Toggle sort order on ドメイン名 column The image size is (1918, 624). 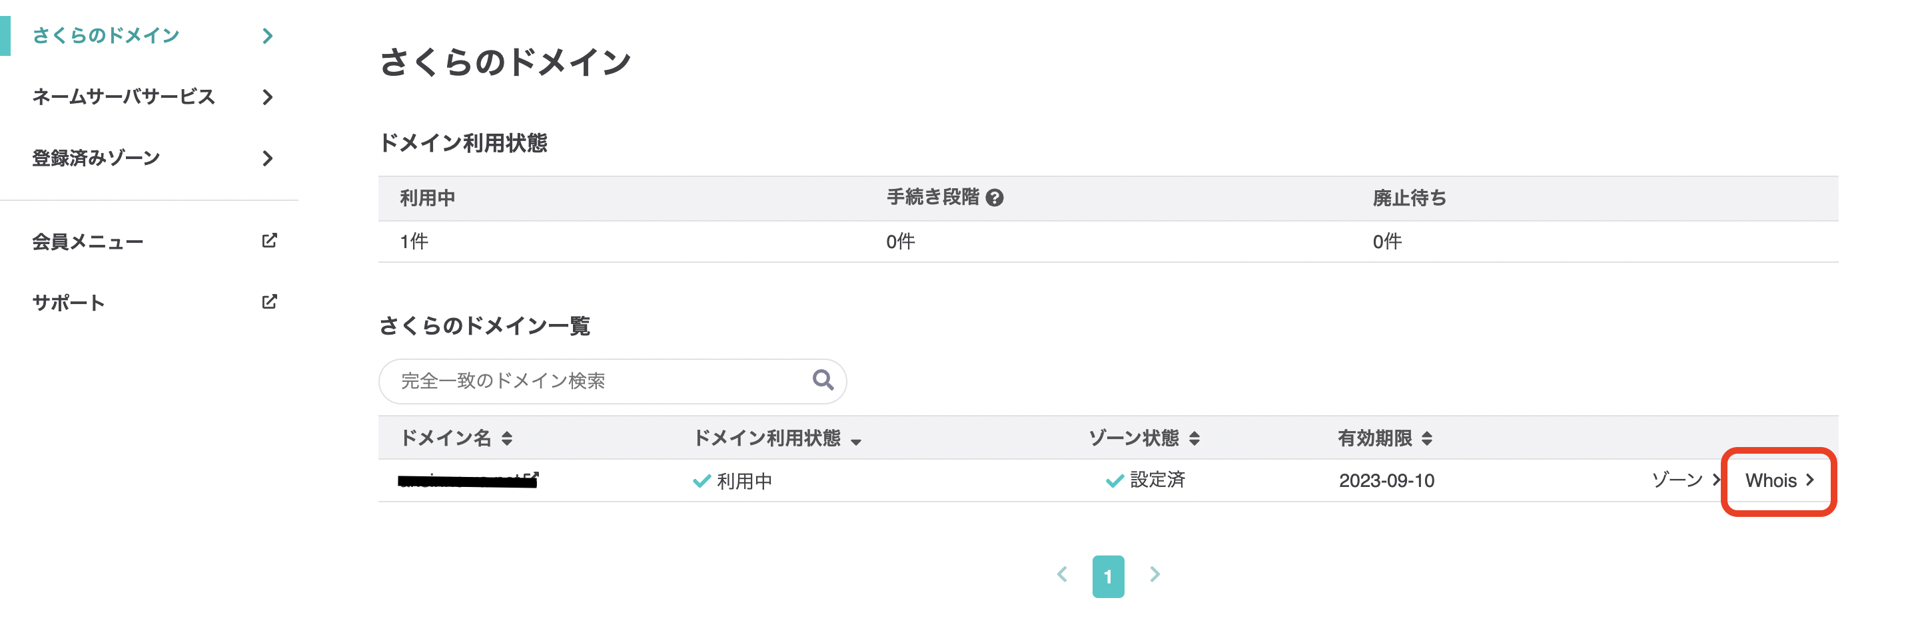pyautogui.click(x=508, y=439)
